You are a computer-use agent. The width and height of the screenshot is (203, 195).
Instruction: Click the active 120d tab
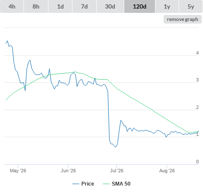coord(140,6)
